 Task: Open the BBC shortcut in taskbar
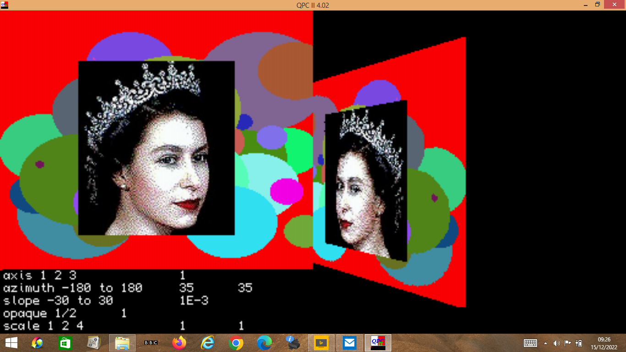[x=151, y=342]
